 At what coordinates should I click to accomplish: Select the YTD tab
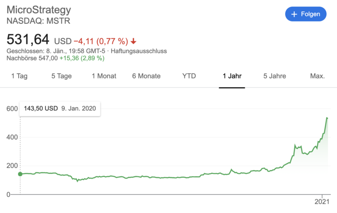(x=189, y=76)
